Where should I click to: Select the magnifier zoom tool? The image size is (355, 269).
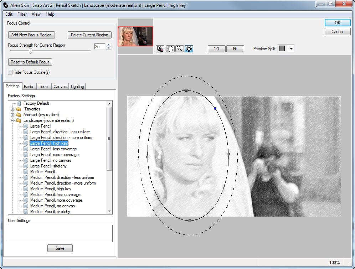coord(179,49)
